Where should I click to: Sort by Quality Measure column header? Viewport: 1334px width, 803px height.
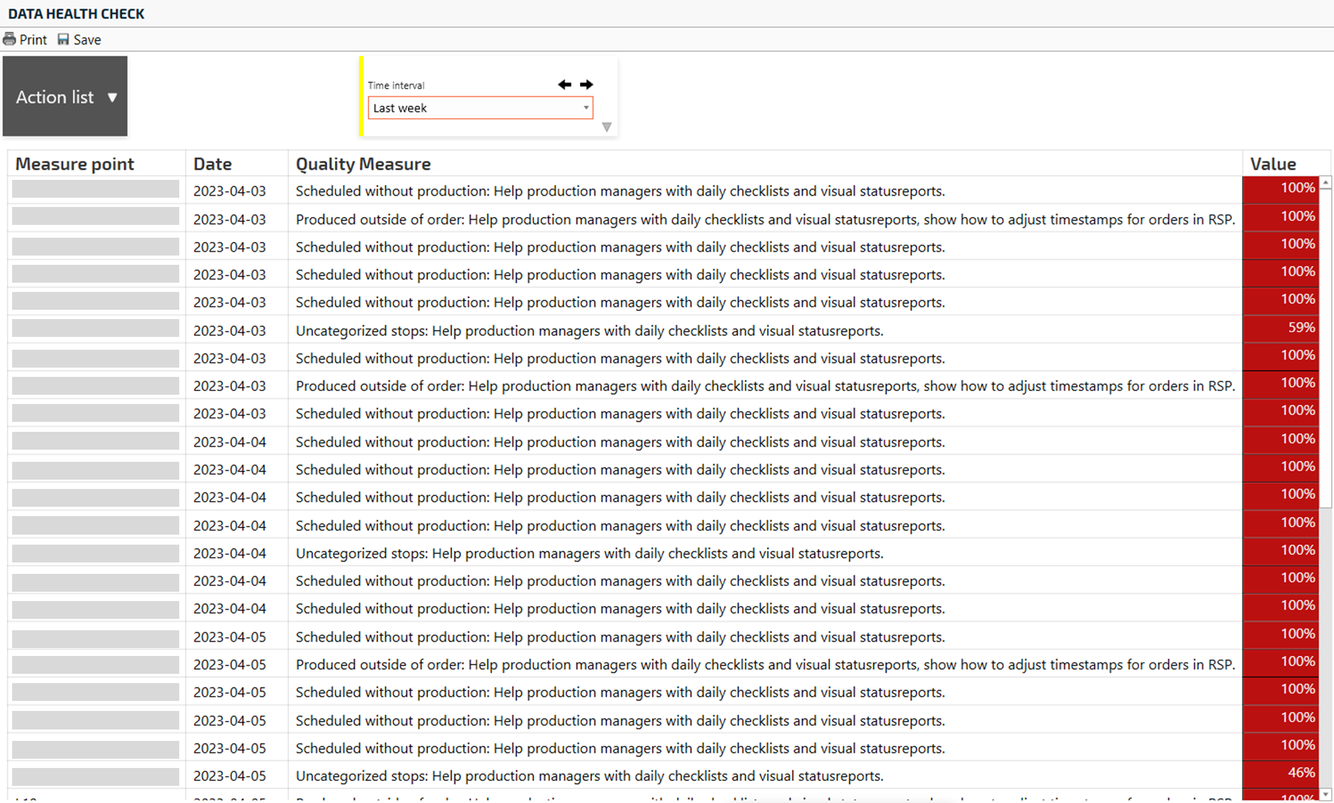tap(363, 163)
